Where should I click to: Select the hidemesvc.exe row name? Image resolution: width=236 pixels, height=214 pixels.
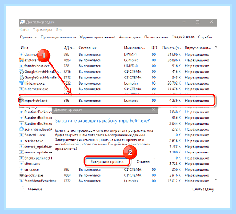[36, 89]
